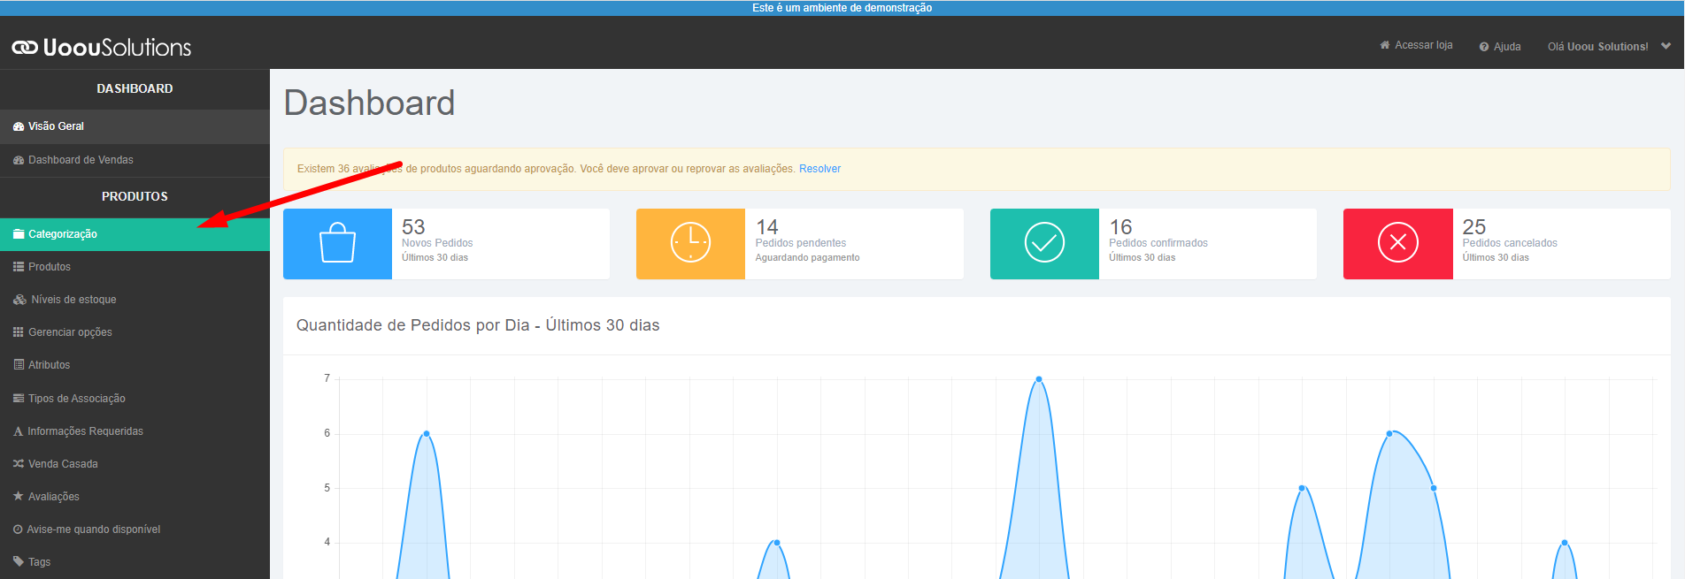Click the Tags tag icon

[x=19, y=561]
